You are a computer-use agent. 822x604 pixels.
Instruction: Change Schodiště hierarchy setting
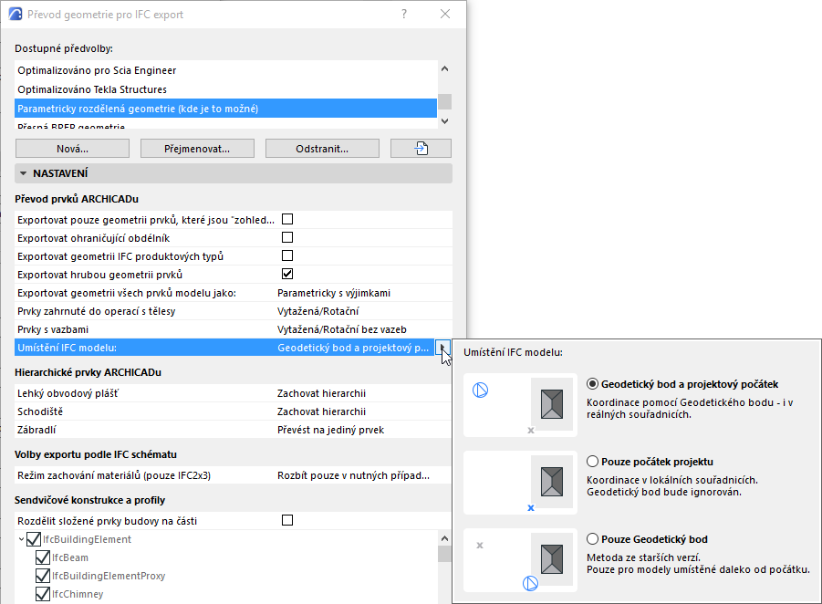[x=321, y=411]
